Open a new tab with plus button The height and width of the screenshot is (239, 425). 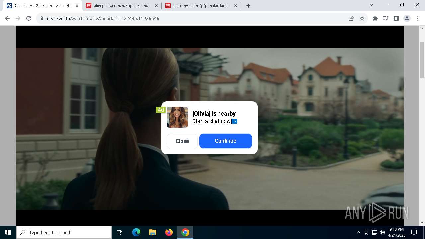click(x=248, y=6)
